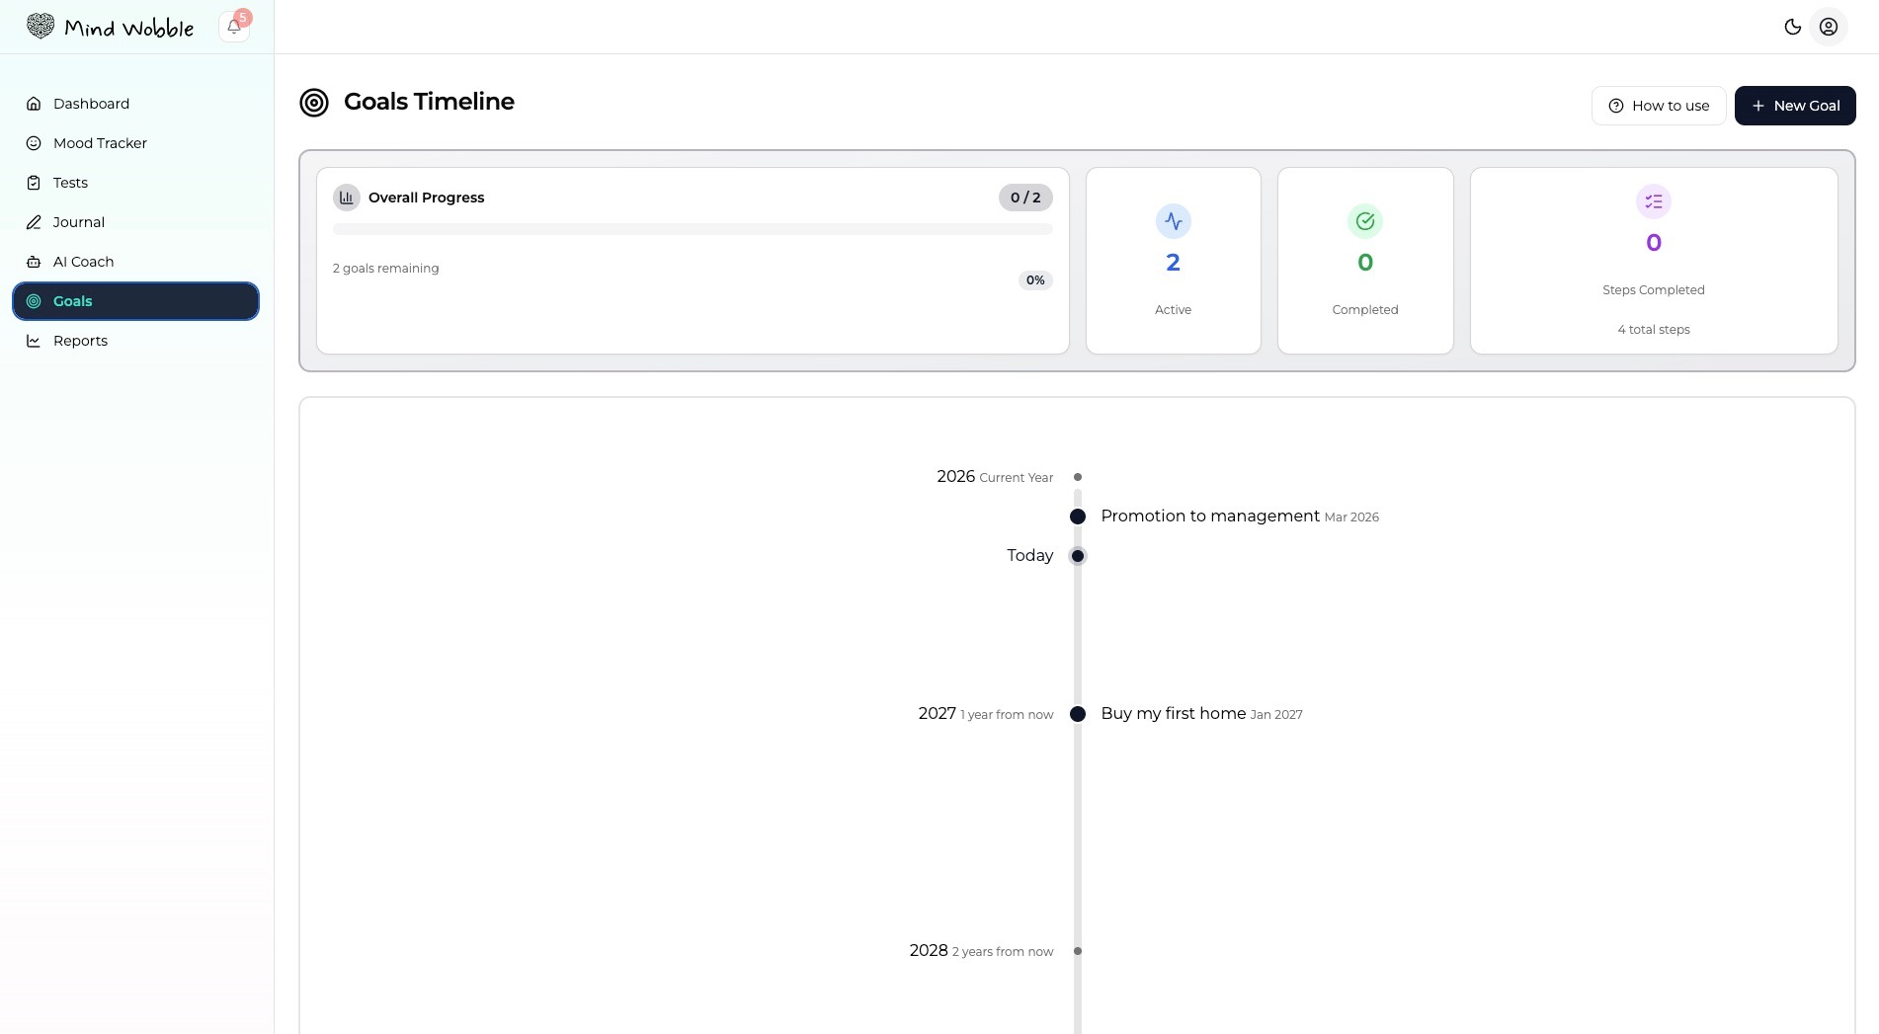Click the Dashboard home icon
The width and height of the screenshot is (1879, 1034).
pos(34,104)
